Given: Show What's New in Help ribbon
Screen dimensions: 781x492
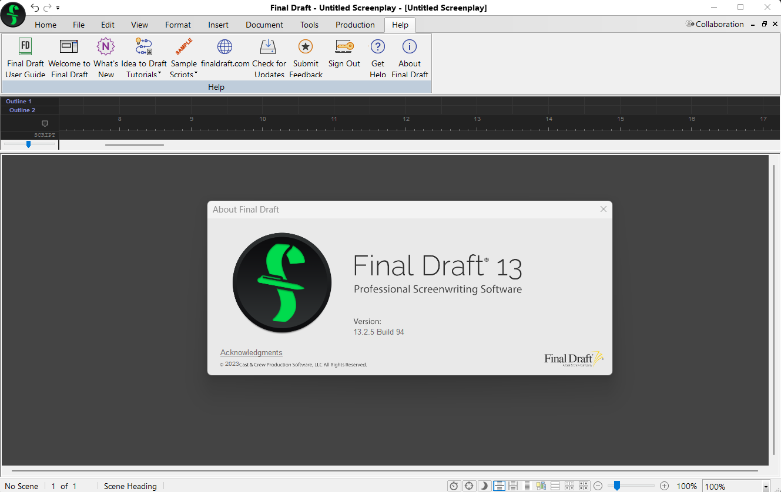Looking at the screenshot, I should point(106,58).
